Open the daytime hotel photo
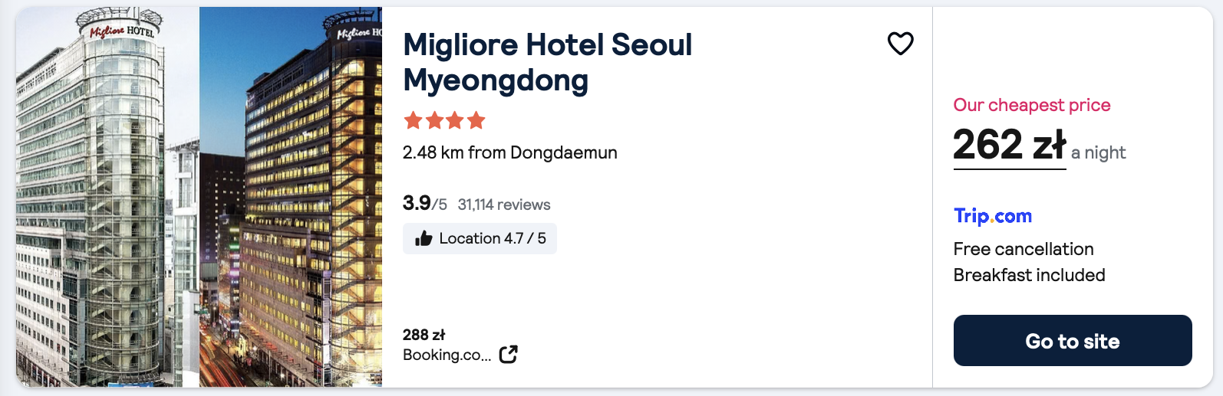Screen dimensions: 1223x396 [x=107, y=197]
